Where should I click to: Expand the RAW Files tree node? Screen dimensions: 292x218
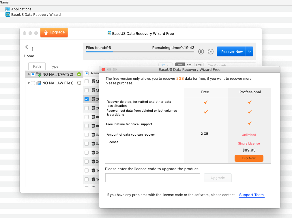(29, 83)
